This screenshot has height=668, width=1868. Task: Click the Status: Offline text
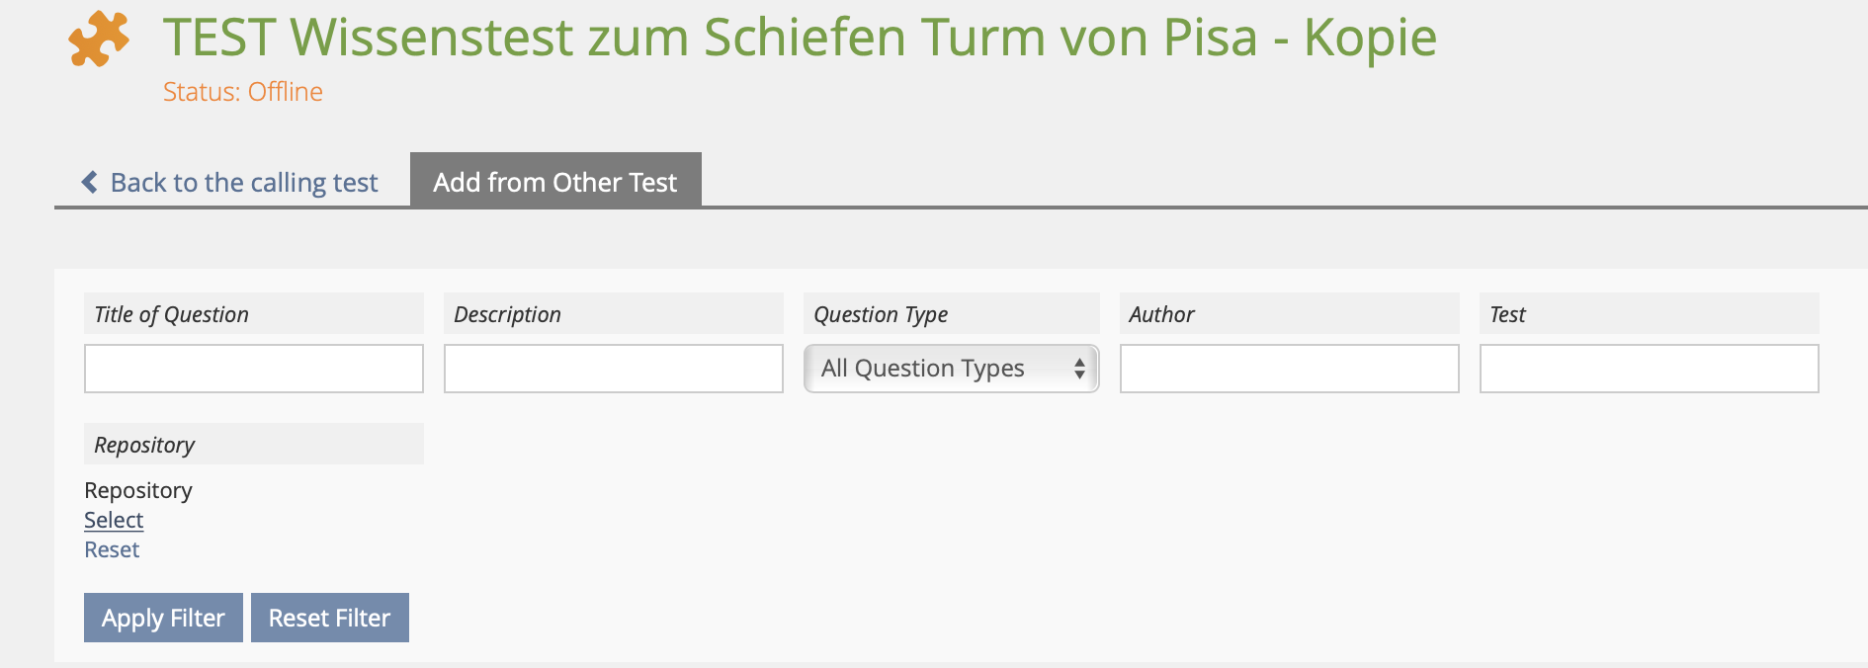point(243,92)
